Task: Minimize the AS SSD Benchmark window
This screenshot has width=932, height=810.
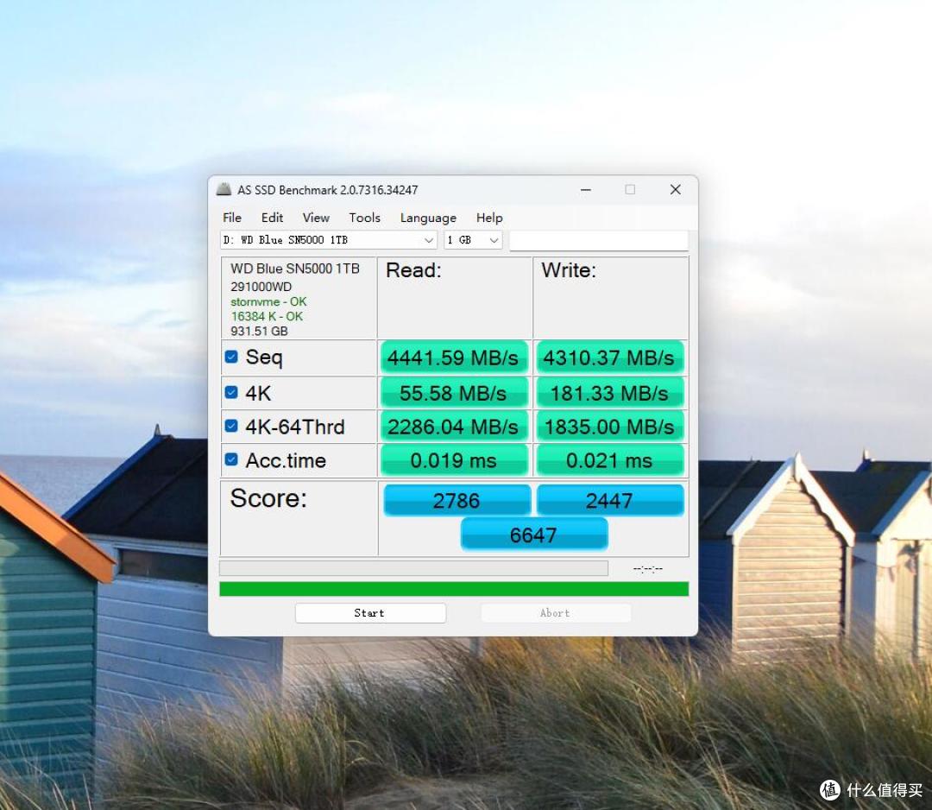Action: pyautogui.click(x=585, y=190)
